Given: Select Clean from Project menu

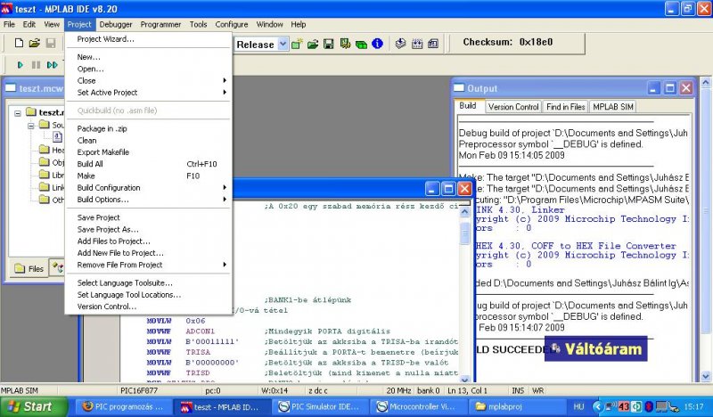Looking at the screenshot, I should coord(148,141).
